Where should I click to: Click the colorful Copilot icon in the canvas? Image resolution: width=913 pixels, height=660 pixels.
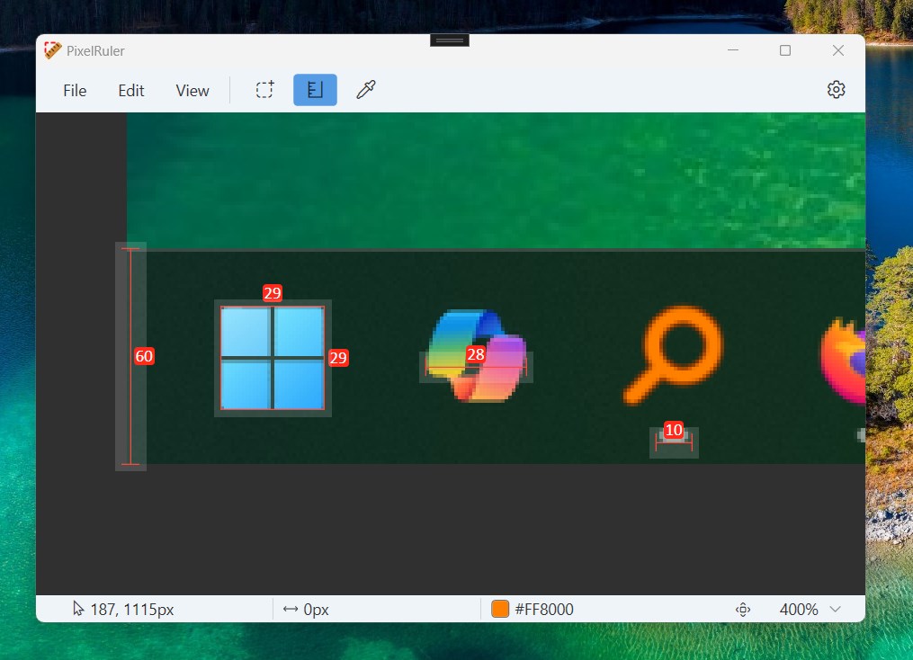(477, 355)
